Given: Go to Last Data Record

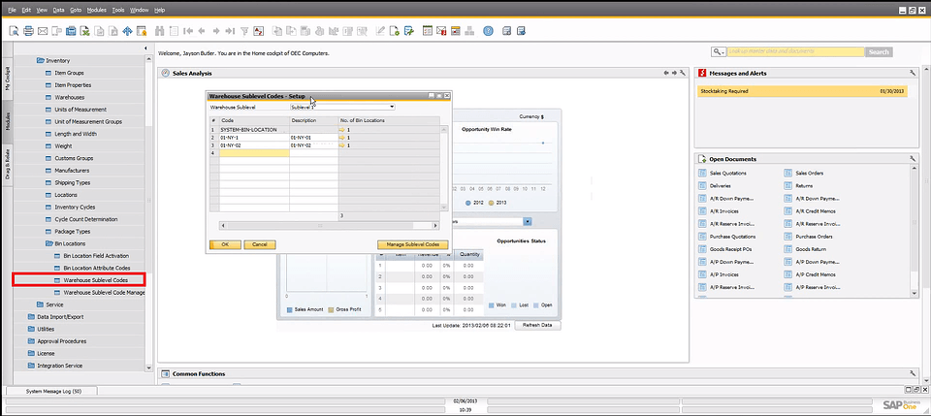Looking at the screenshot, I should point(231,31).
